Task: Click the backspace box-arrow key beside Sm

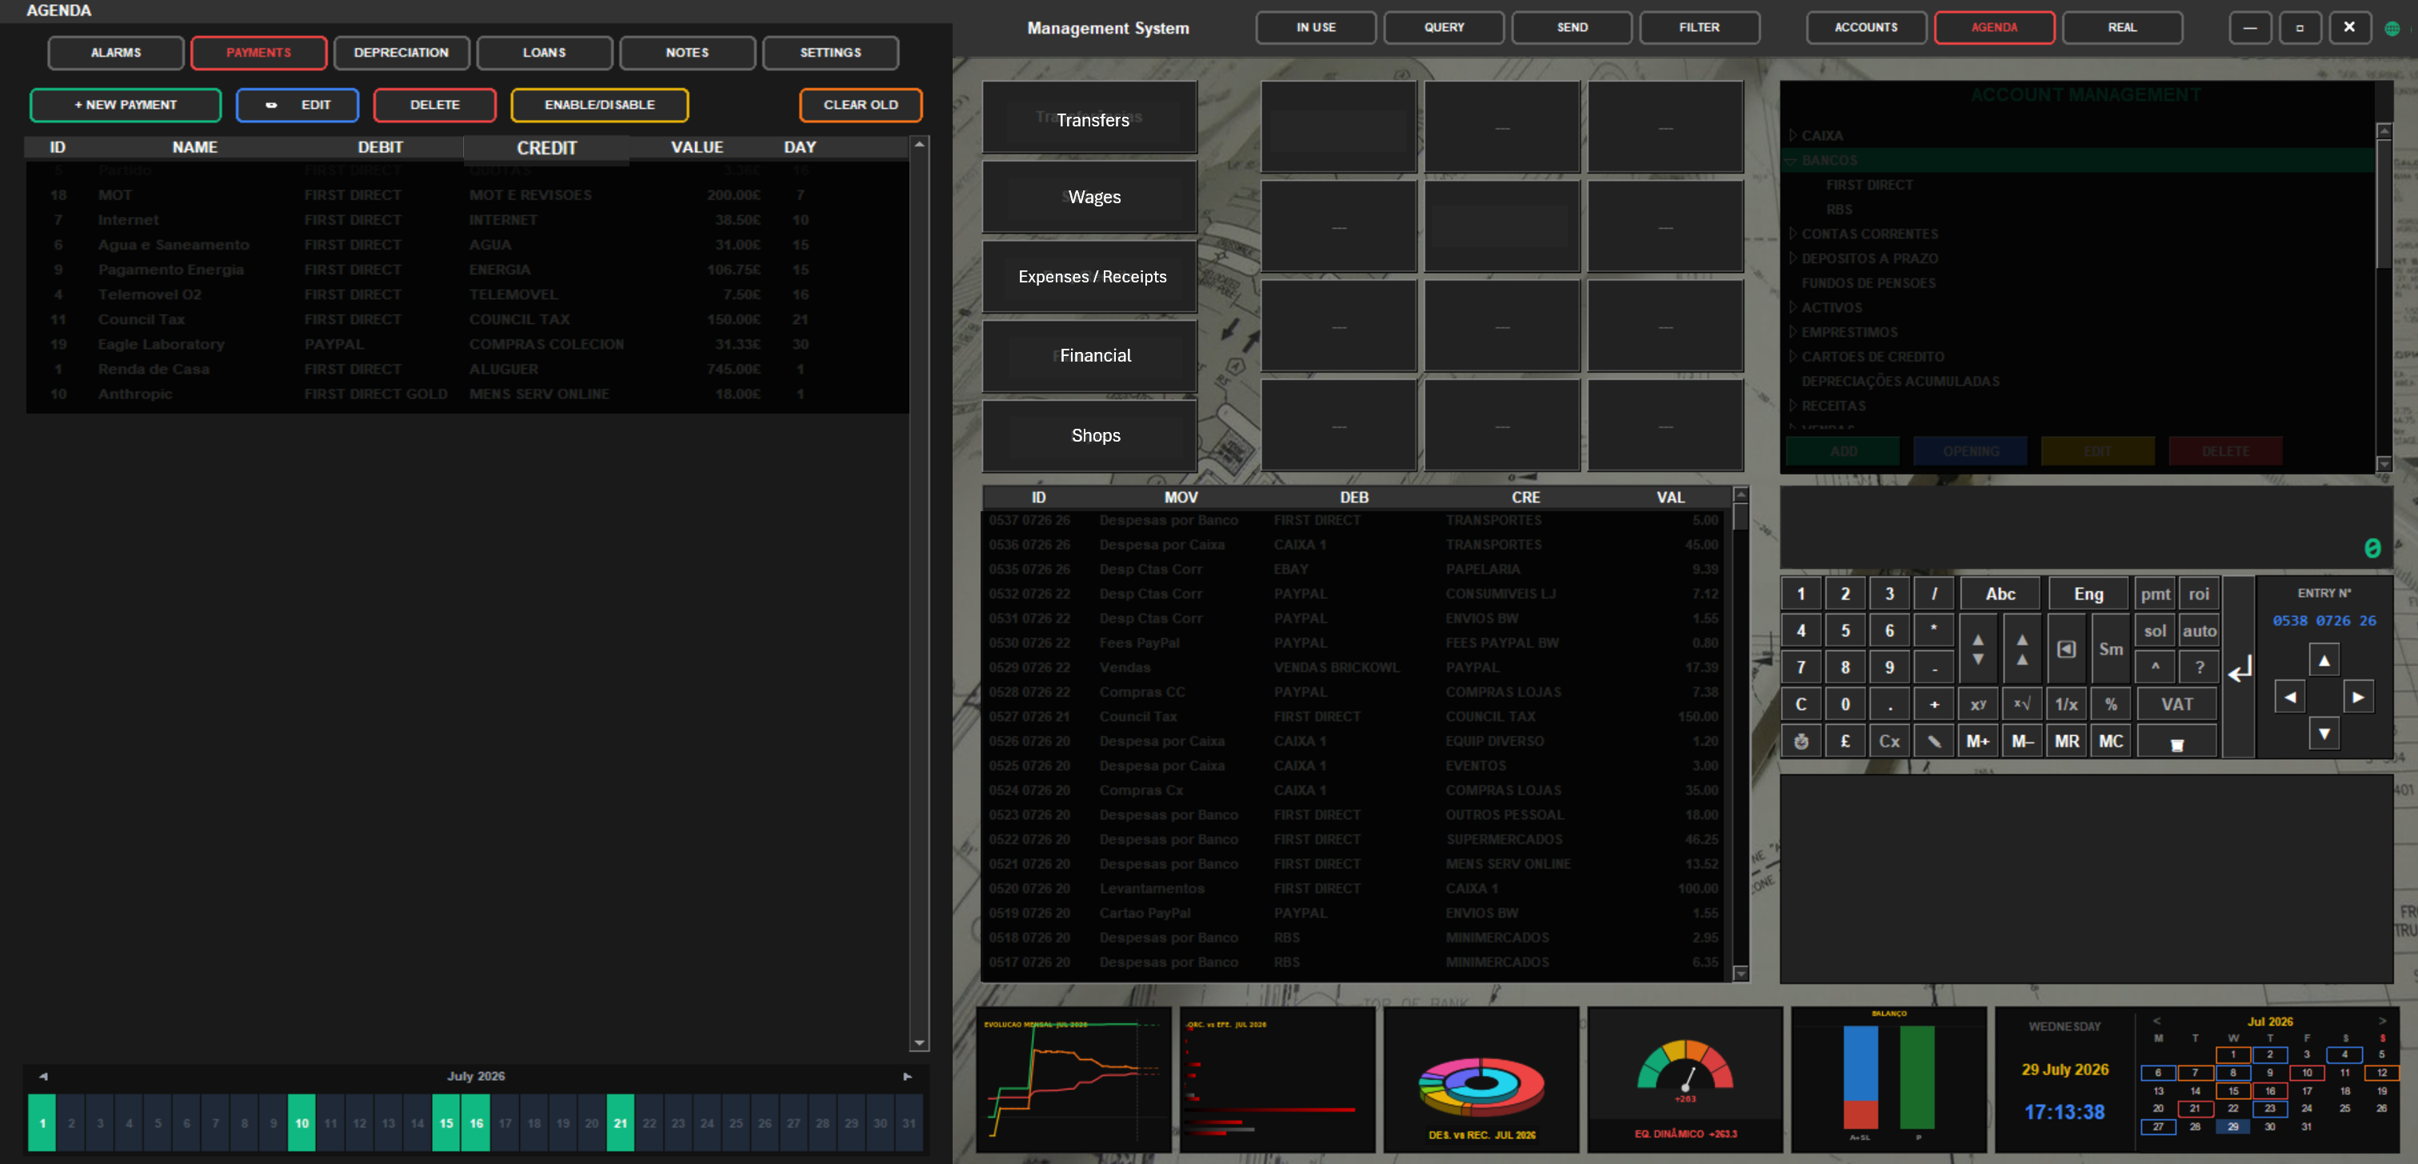Action: coord(2066,649)
